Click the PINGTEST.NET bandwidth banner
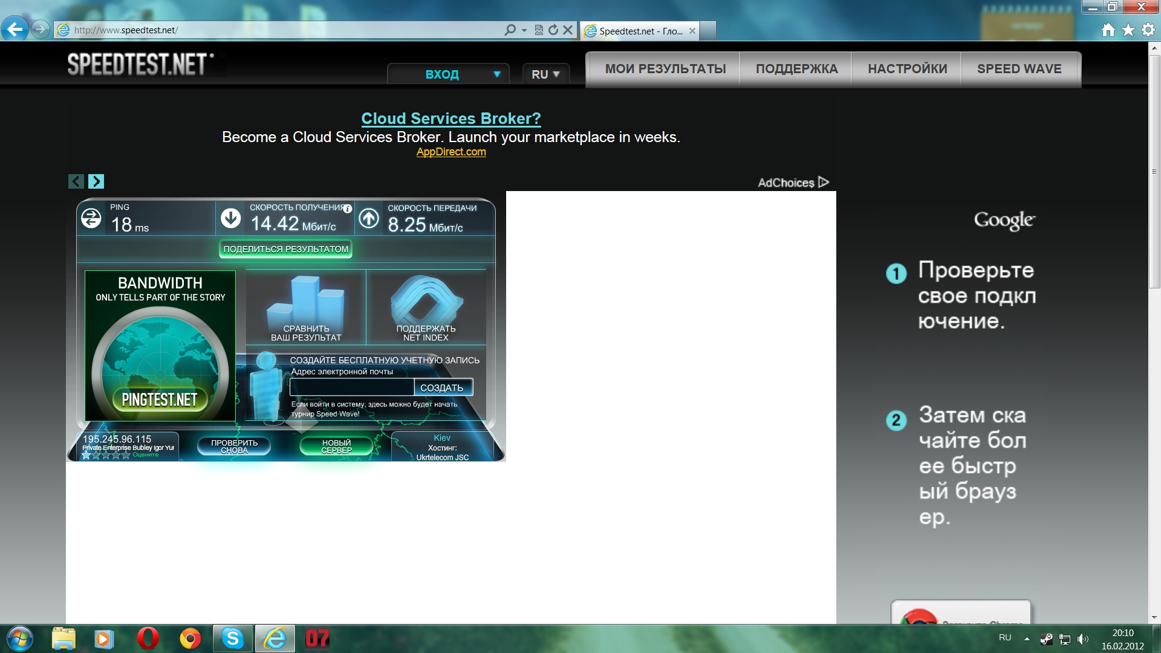This screenshot has height=653, width=1161. point(160,346)
